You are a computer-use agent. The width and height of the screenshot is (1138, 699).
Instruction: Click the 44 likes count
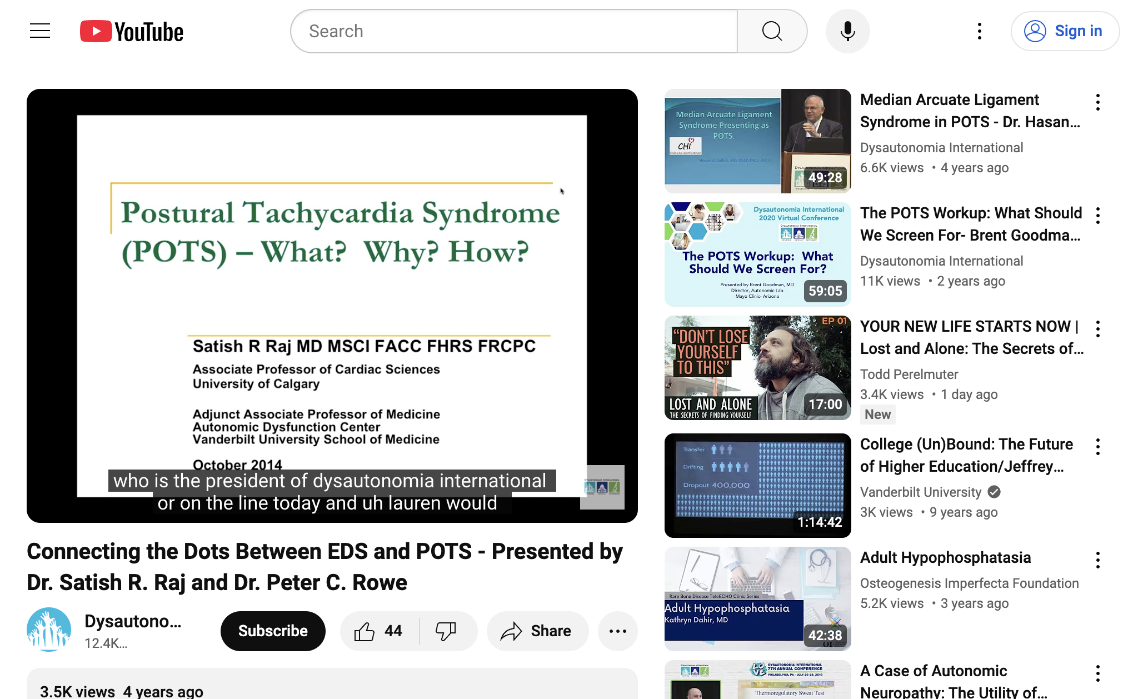tap(393, 631)
